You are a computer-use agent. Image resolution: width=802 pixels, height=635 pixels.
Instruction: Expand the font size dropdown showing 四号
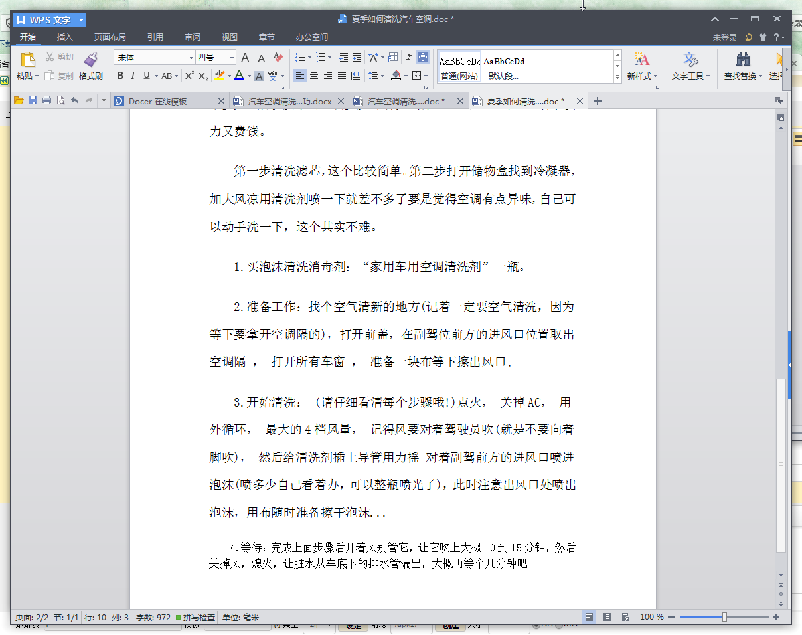click(x=232, y=58)
